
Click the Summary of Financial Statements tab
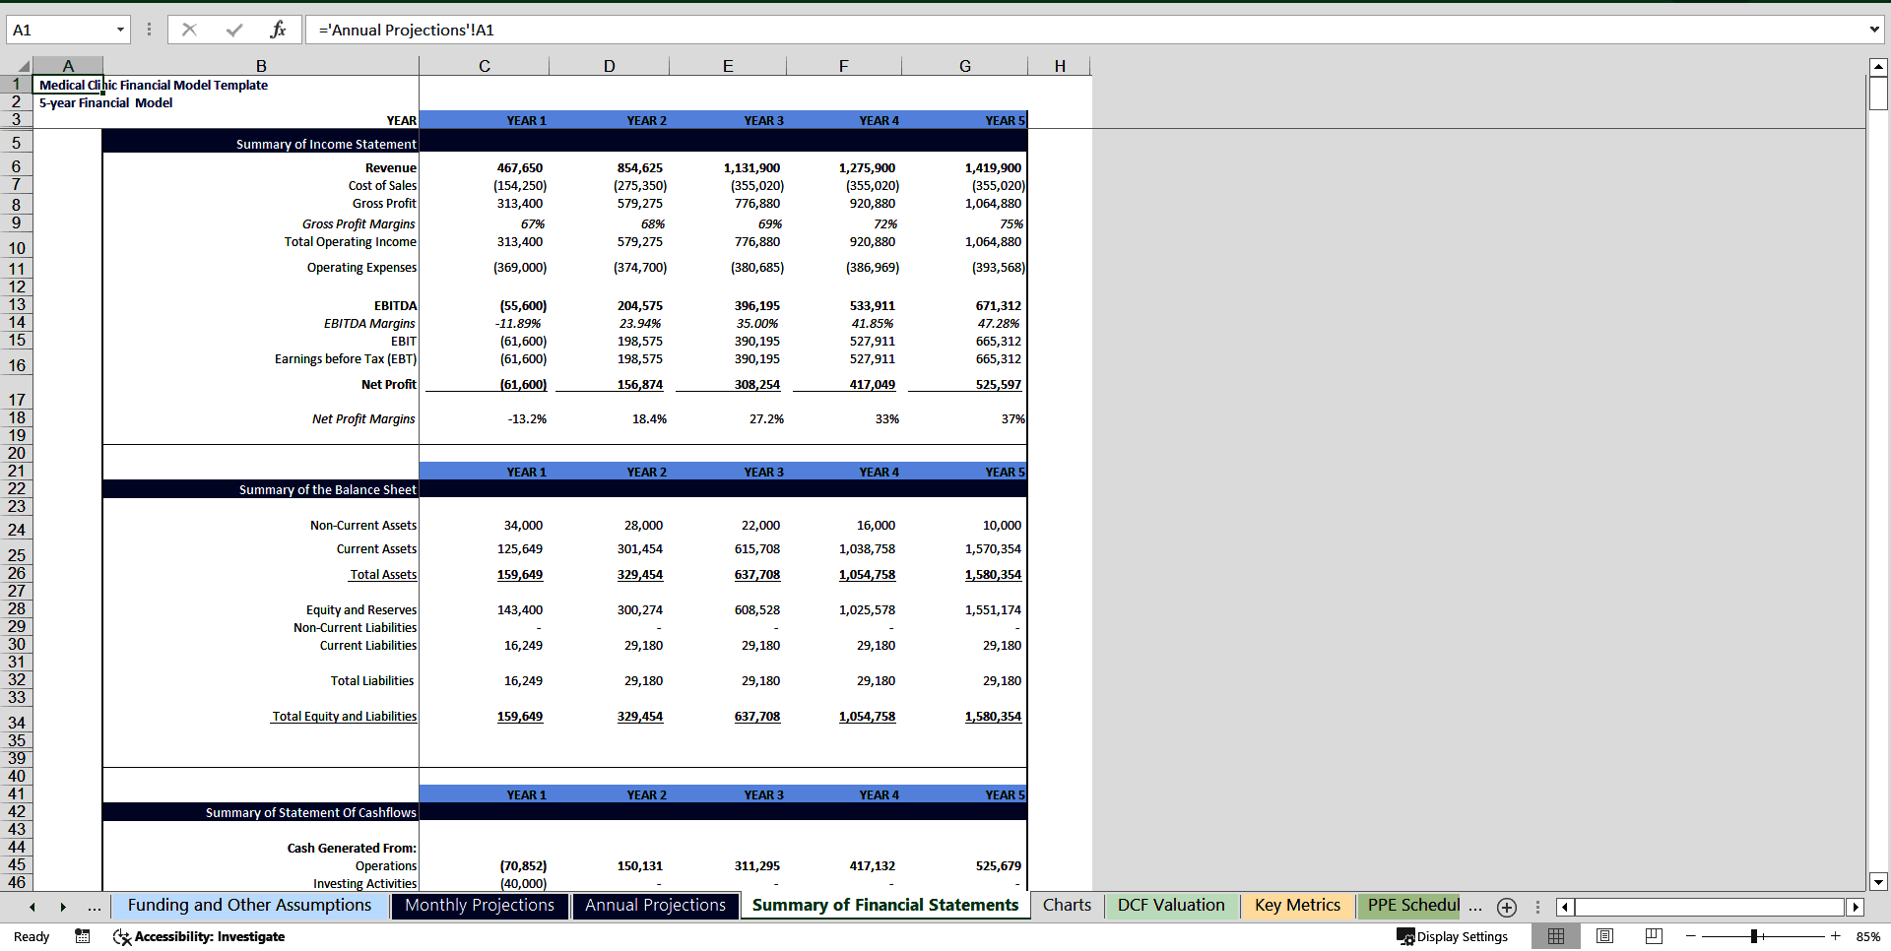[x=884, y=906]
